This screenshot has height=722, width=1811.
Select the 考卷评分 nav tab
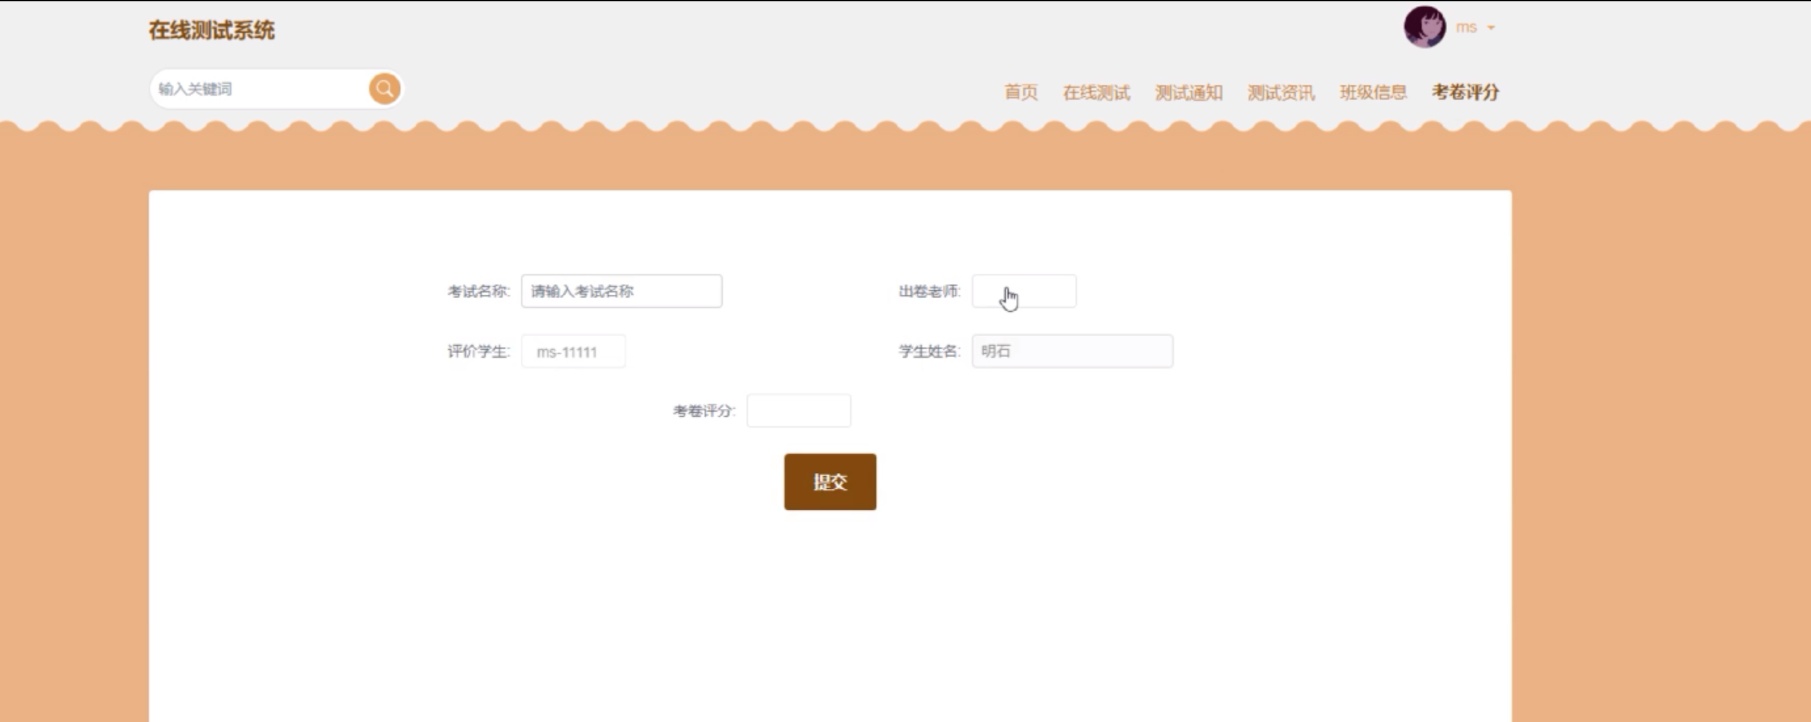pyautogui.click(x=1465, y=92)
